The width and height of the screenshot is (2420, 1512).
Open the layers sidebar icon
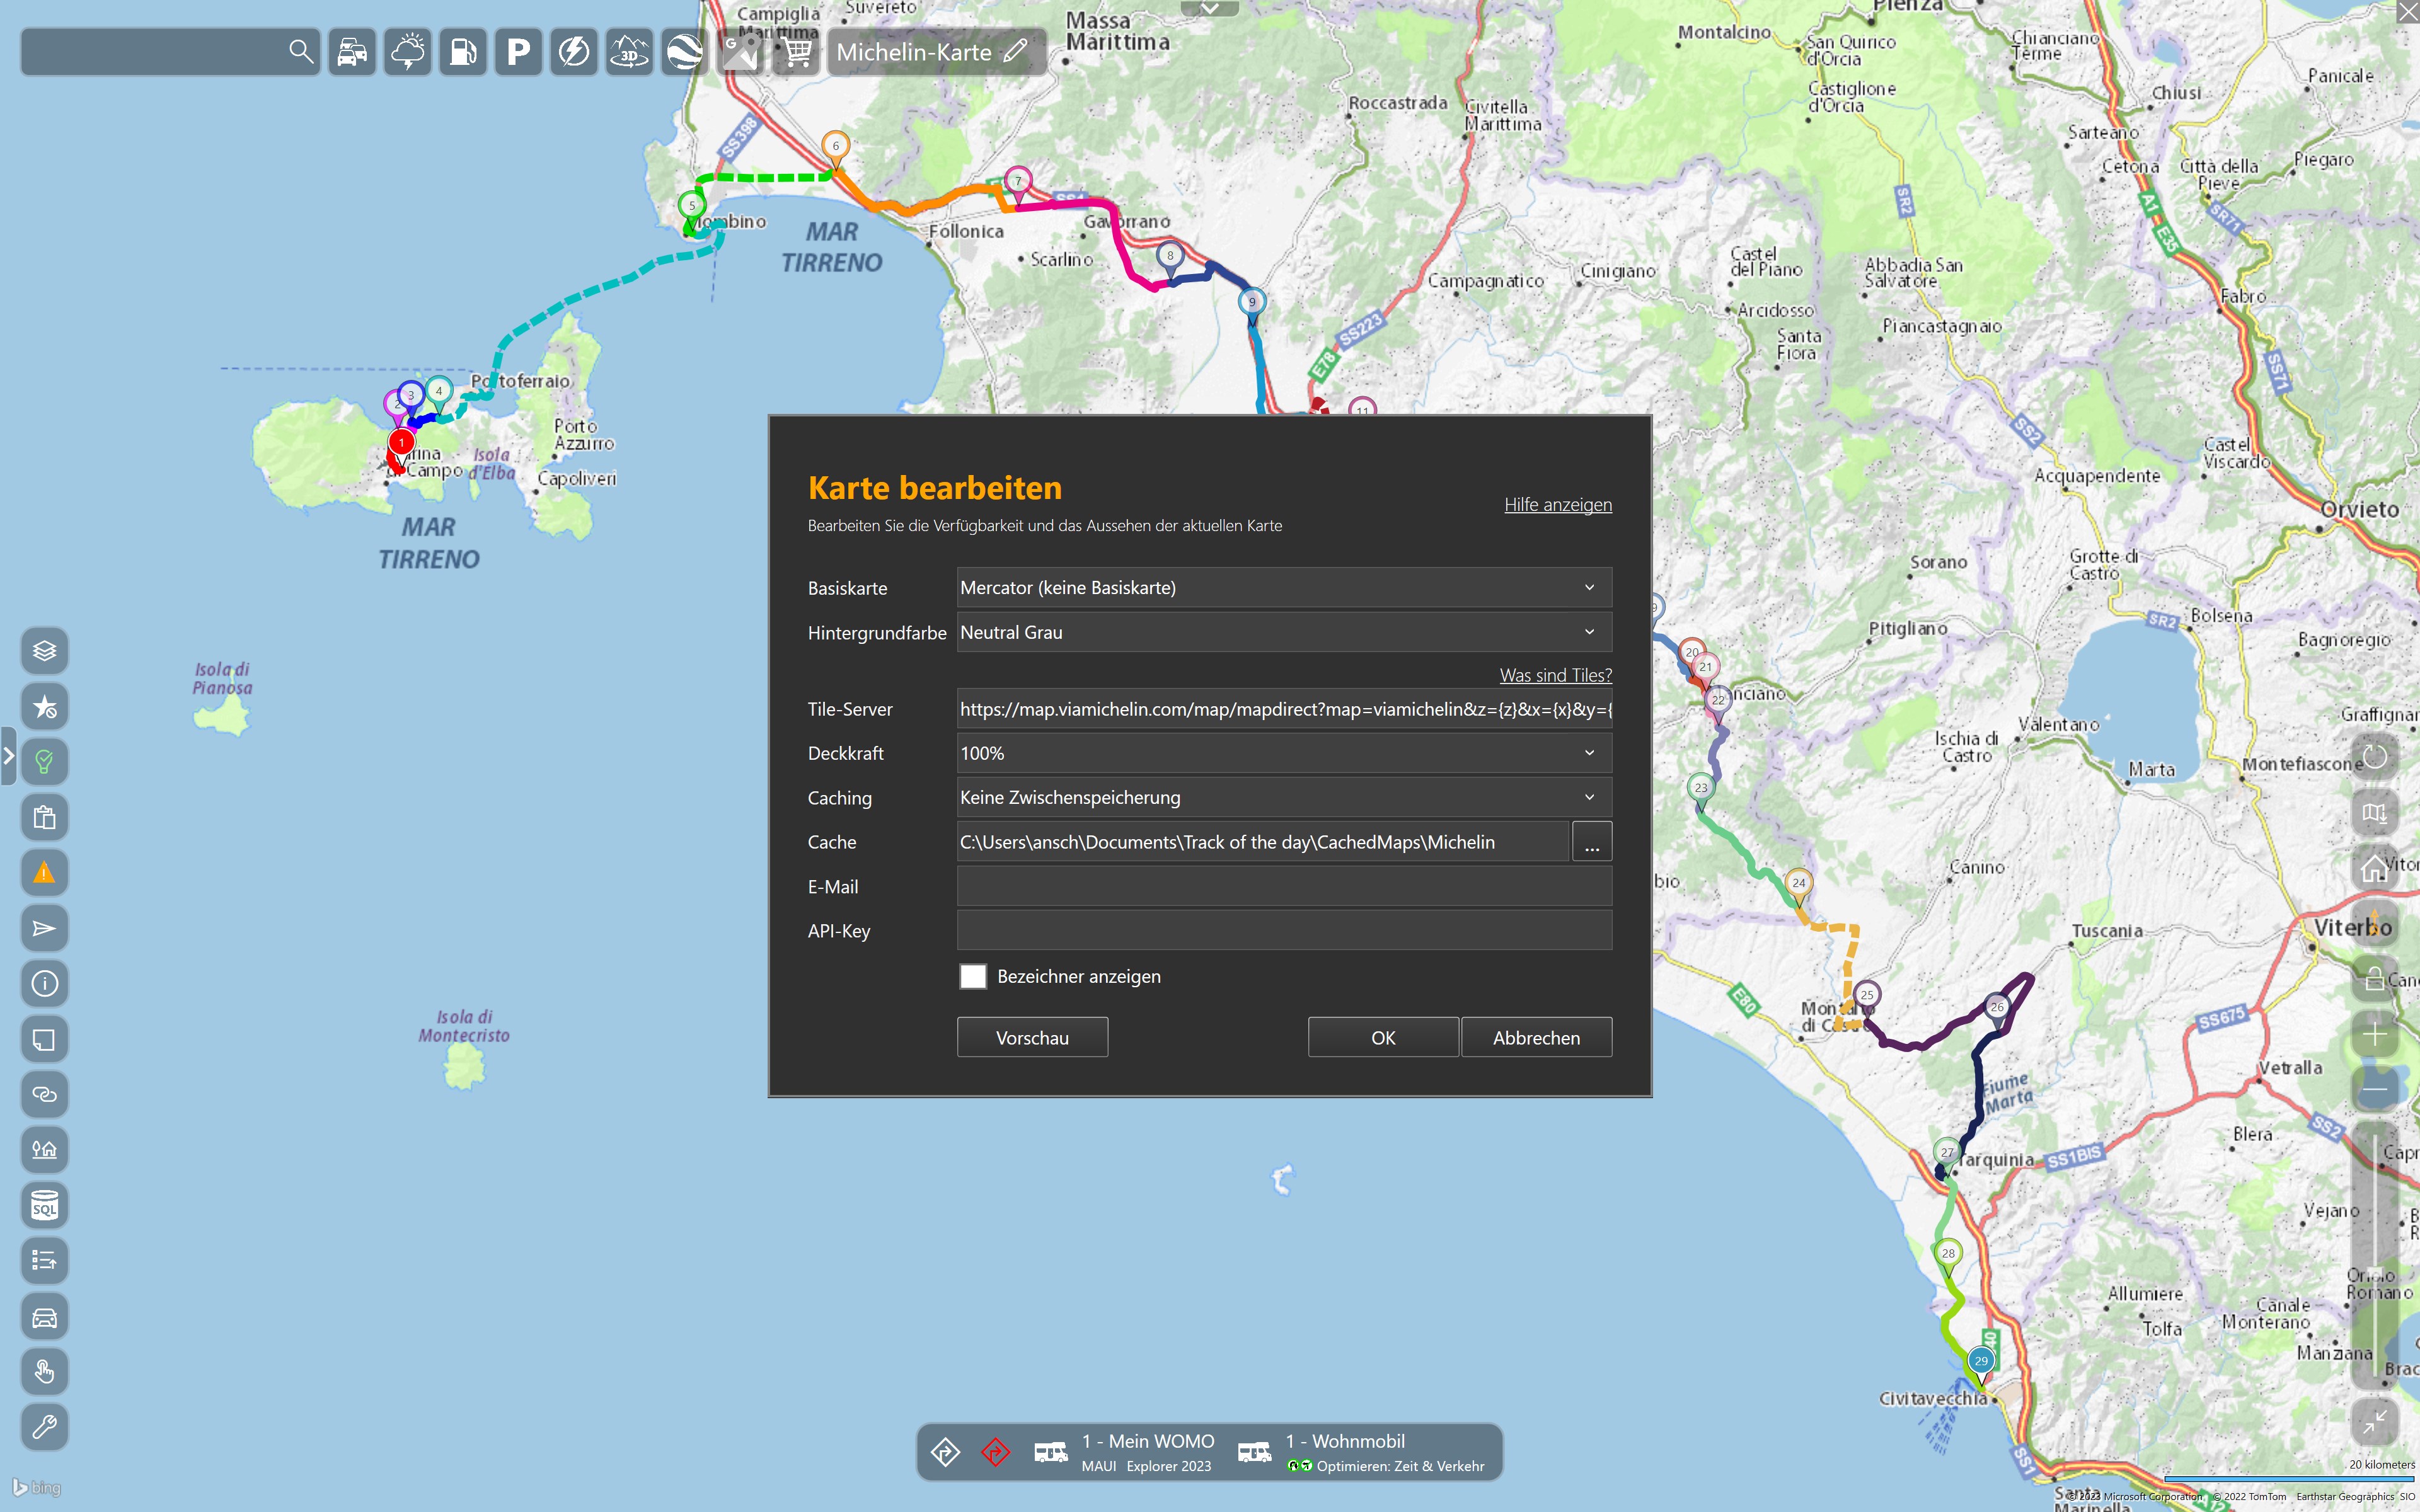[44, 651]
